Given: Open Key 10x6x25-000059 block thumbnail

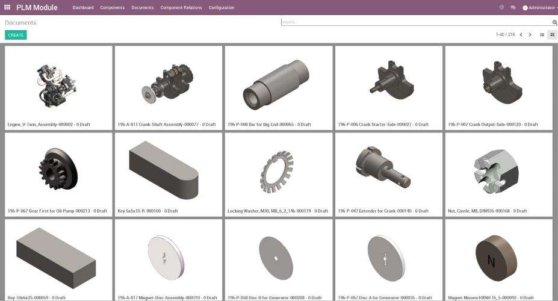Looking at the screenshot, I should [x=56, y=258].
